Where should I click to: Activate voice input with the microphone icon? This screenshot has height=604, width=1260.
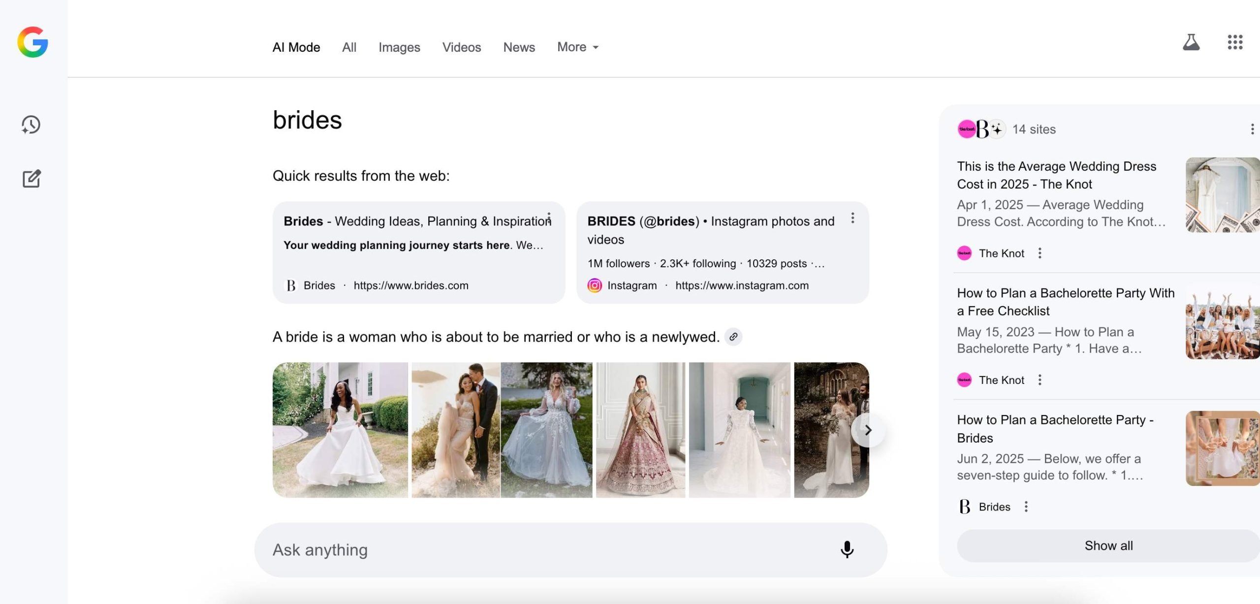(848, 549)
